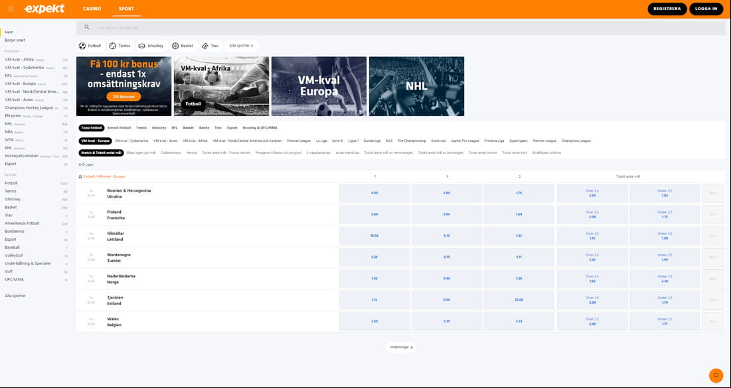
Task: Click the search input field
Action: [401, 28]
